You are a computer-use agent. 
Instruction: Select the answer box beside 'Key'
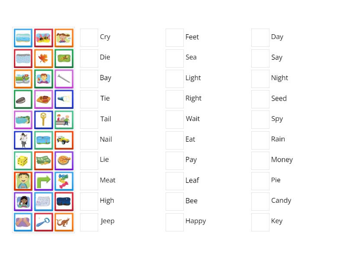(260, 222)
